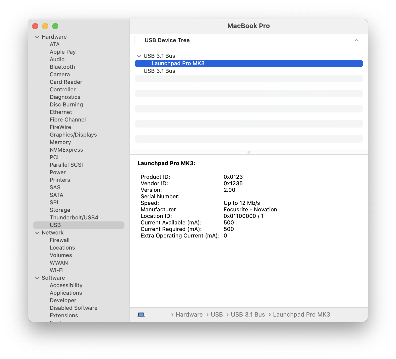Show Storage information
Screen dimensions: 396x359
coord(60,210)
